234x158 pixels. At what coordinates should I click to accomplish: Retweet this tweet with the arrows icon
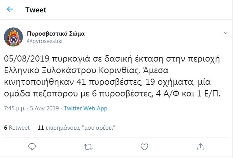click(x=88, y=147)
